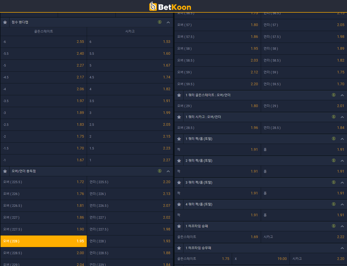Deselect the highlighted 오버 (228) bet
The image size is (347, 266).
(x=44, y=241)
